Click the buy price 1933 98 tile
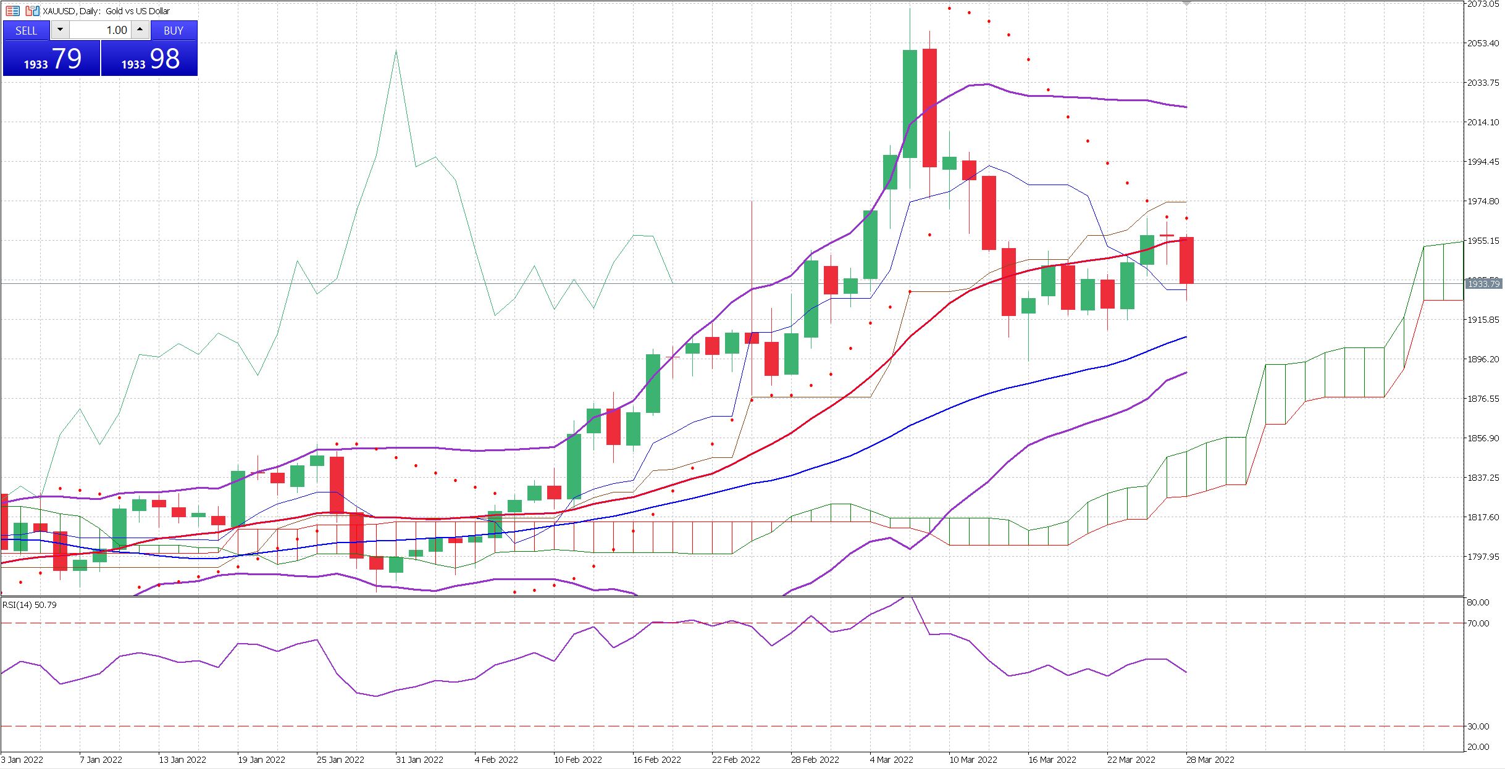 pos(149,59)
